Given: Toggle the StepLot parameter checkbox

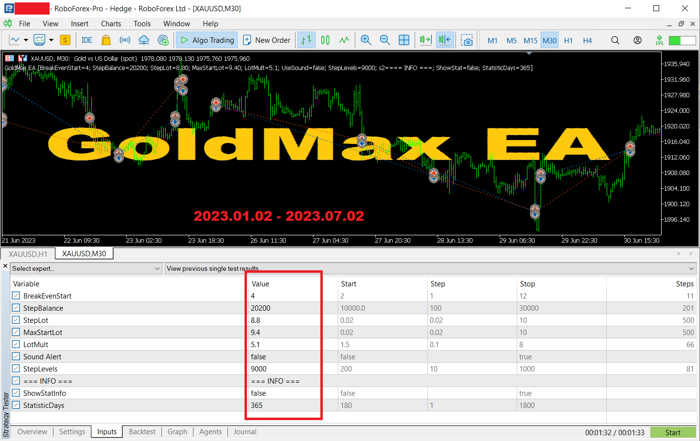Looking at the screenshot, I should click(x=16, y=320).
